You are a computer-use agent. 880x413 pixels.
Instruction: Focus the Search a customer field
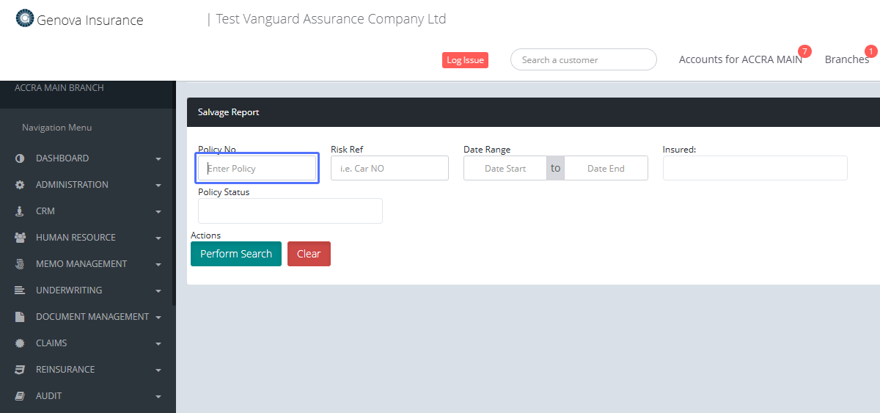click(583, 60)
